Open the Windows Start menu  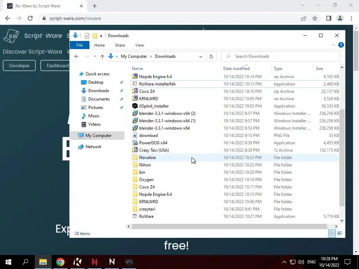pyautogui.click(x=8, y=262)
